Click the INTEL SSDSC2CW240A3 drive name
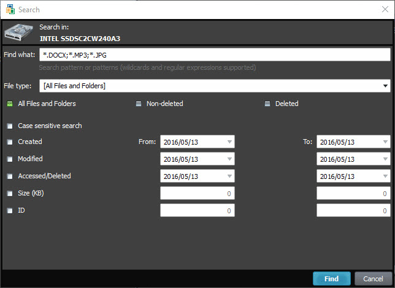This screenshot has height=288, width=395. (80, 39)
